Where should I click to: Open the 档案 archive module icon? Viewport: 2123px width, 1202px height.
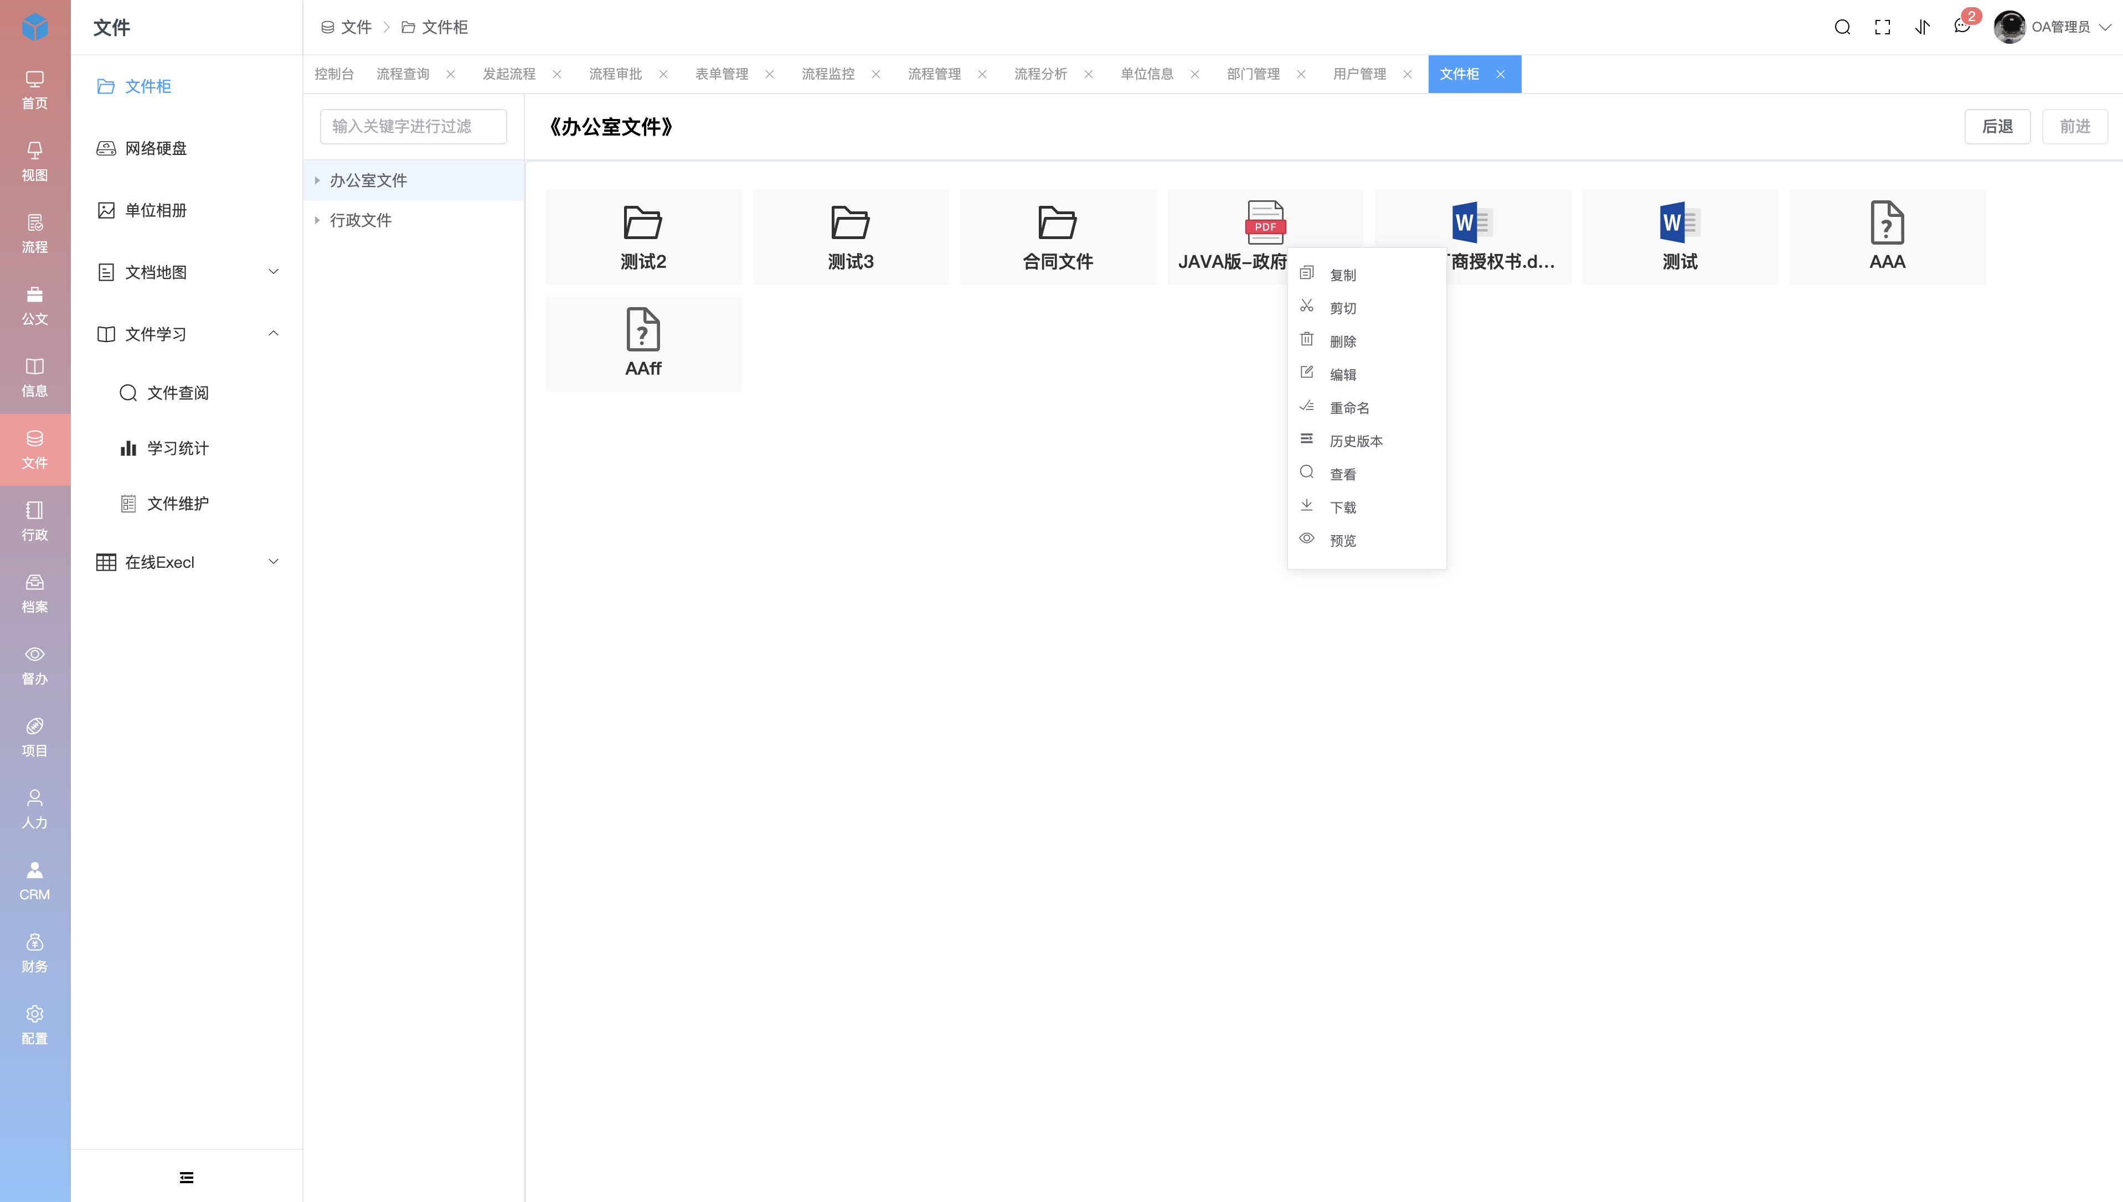point(35,593)
